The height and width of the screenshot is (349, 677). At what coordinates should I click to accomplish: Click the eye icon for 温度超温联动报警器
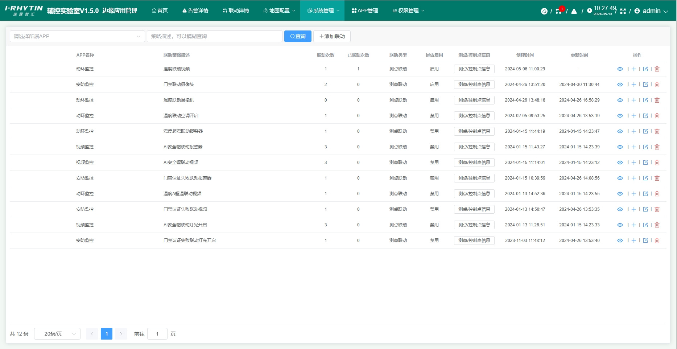tap(620, 131)
